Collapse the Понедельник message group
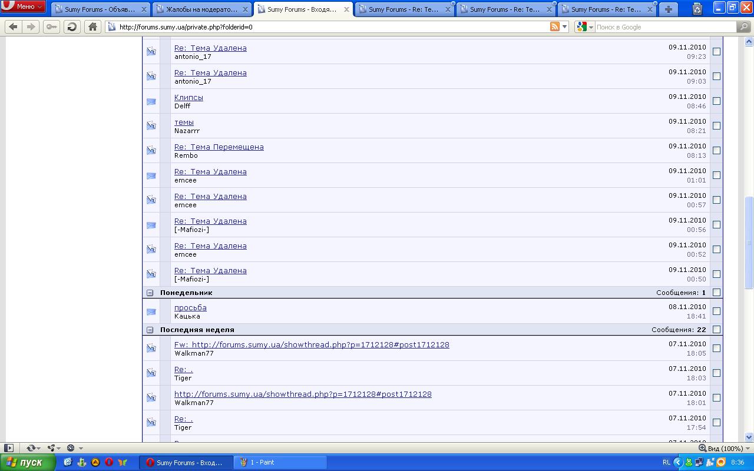This screenshot has width=754, height=471. point(150,293)
